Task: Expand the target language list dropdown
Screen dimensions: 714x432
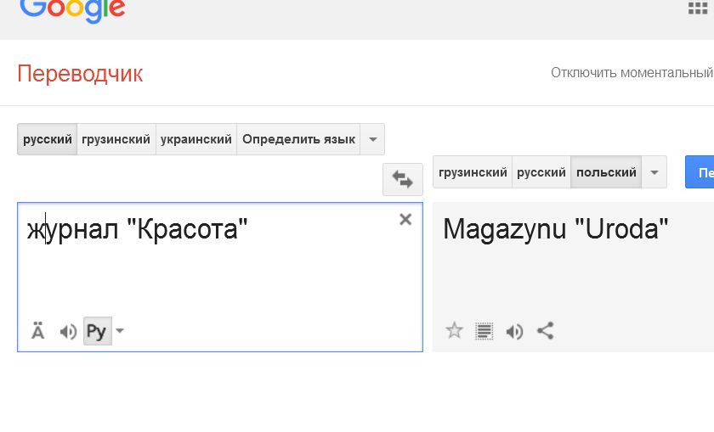Action: point(654,172)
